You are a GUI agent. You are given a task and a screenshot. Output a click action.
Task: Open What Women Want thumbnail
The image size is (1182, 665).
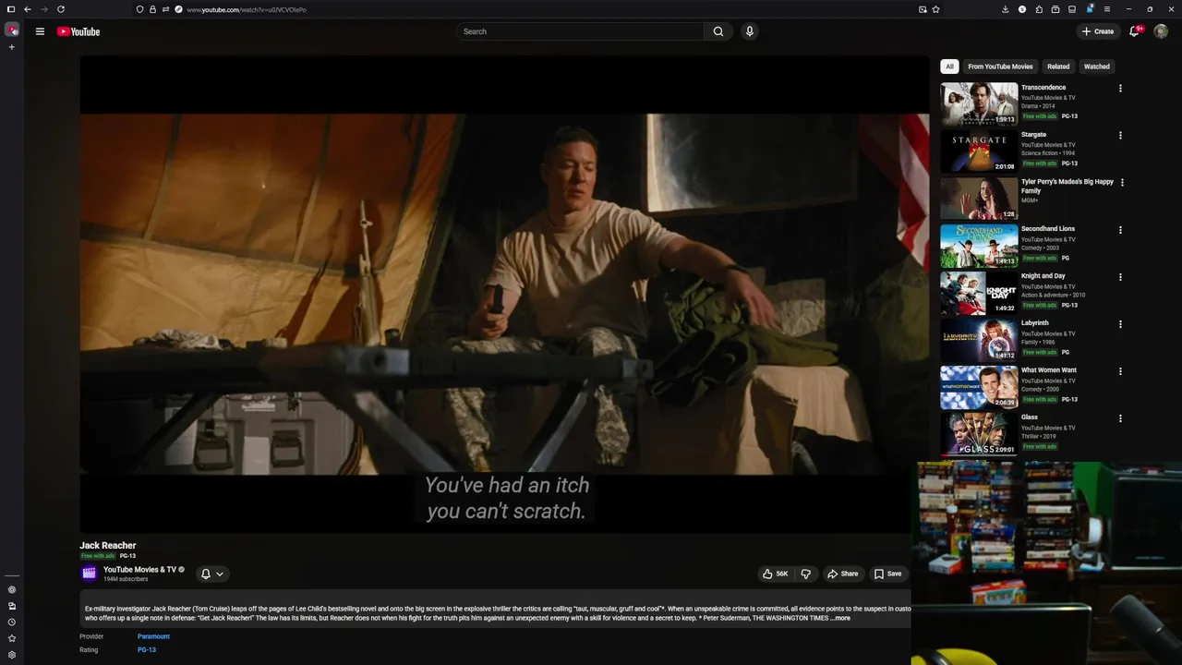[979, 387]
